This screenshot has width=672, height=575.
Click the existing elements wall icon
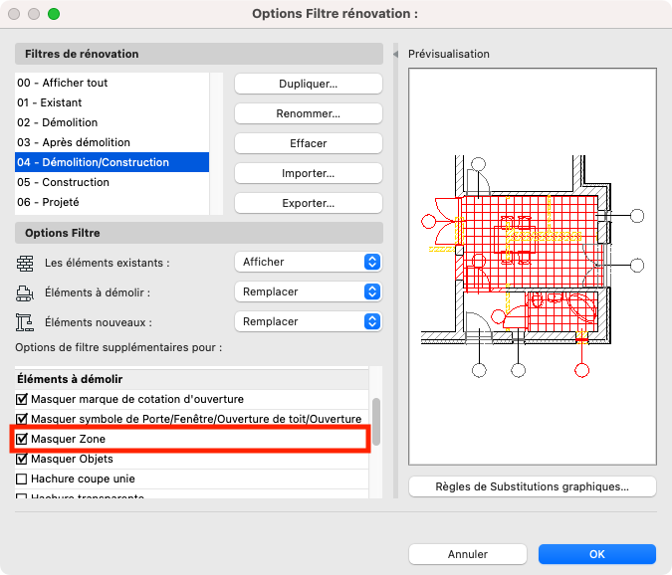(25, 263)
